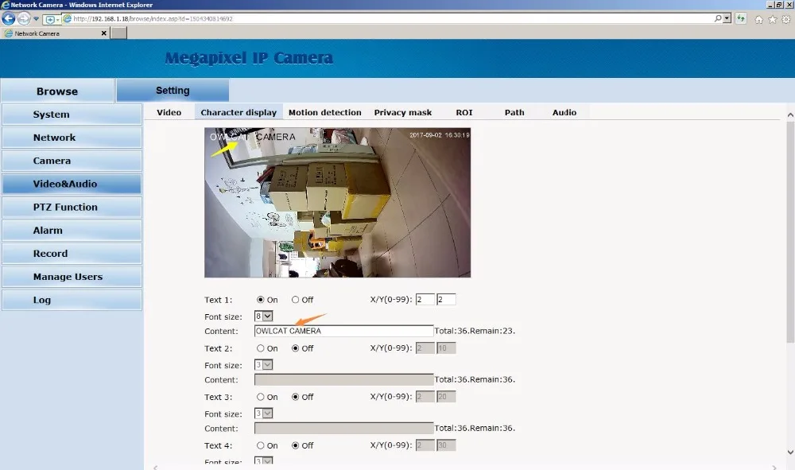Open the ROI sub-tab
The height and width of the screenshot is (470, 795).
(x=464, y=113)
